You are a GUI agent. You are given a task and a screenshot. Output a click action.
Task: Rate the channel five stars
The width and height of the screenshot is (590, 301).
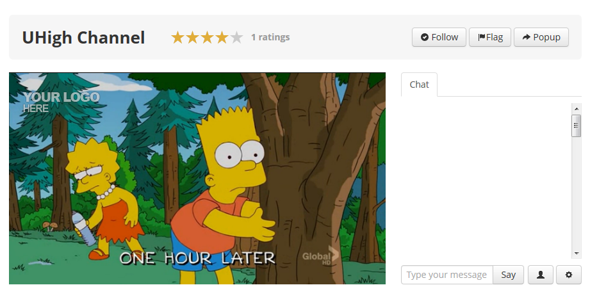[x=236, y=37]
